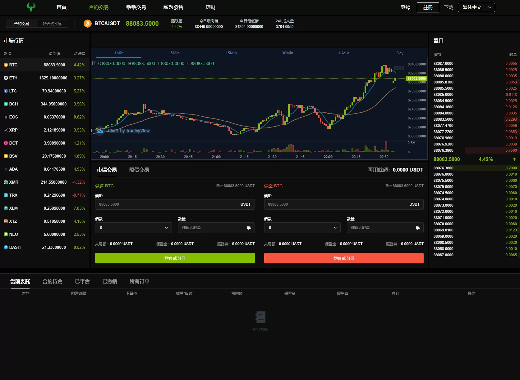
Task: Select the ETH coin icon in market list
Action: pos(6,78)
